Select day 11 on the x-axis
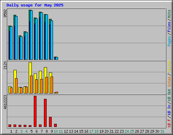The width and height of the screenshot is (173, 135). (x=61, y=131)
